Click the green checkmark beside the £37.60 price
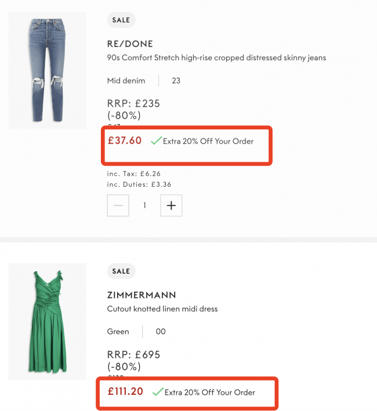377x411 pixels. pyautogui.click(x=155, y=141)
